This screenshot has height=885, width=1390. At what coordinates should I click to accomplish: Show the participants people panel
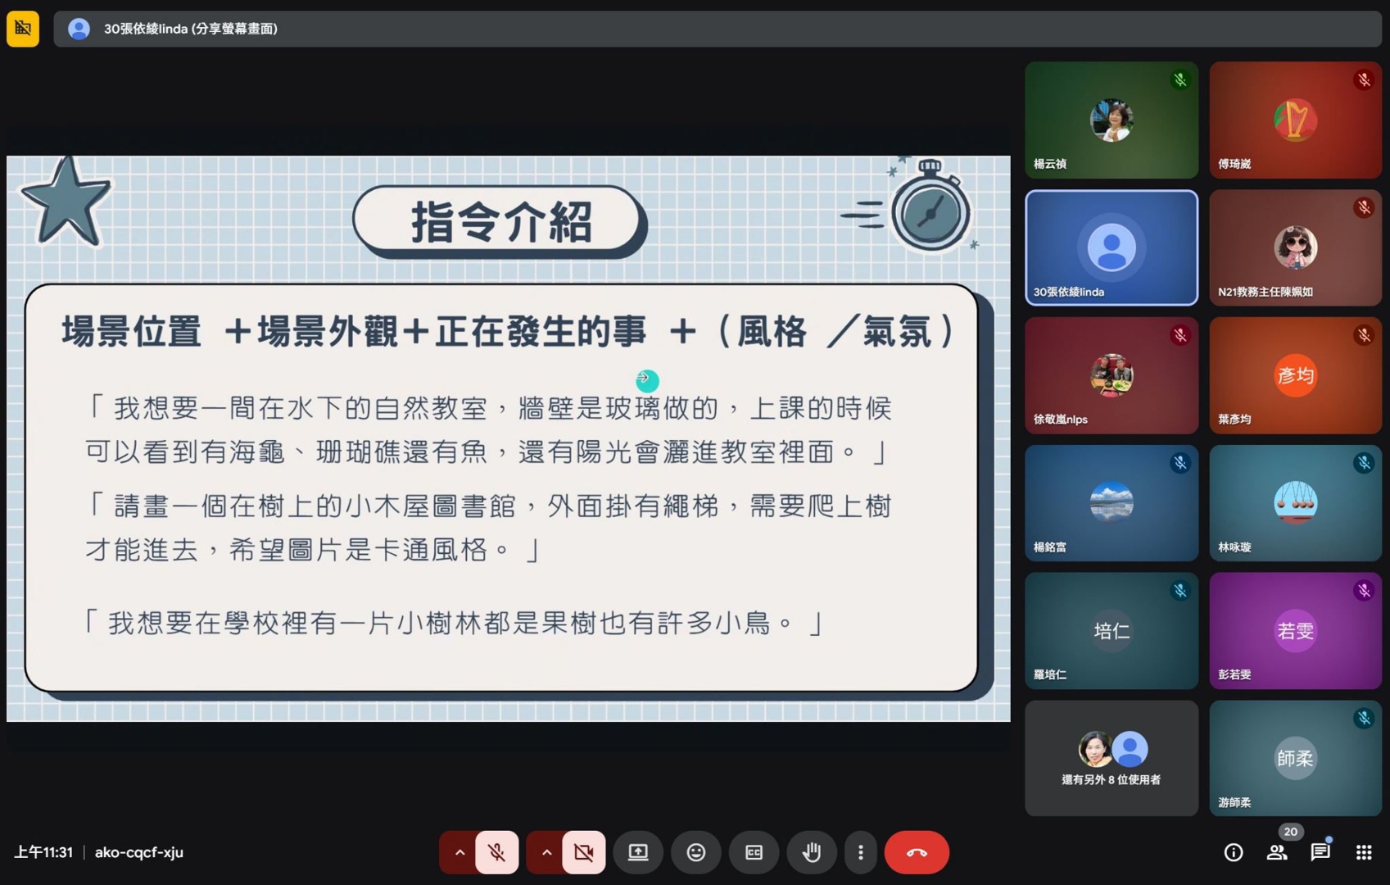coord(1277,852)
